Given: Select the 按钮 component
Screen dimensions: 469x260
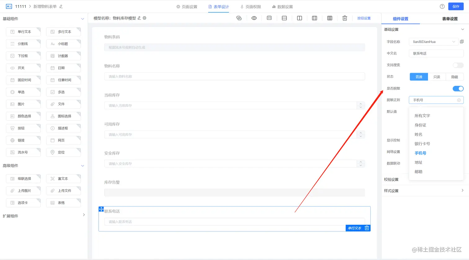Looking at the screenshot, I should [x=23, y=128].
